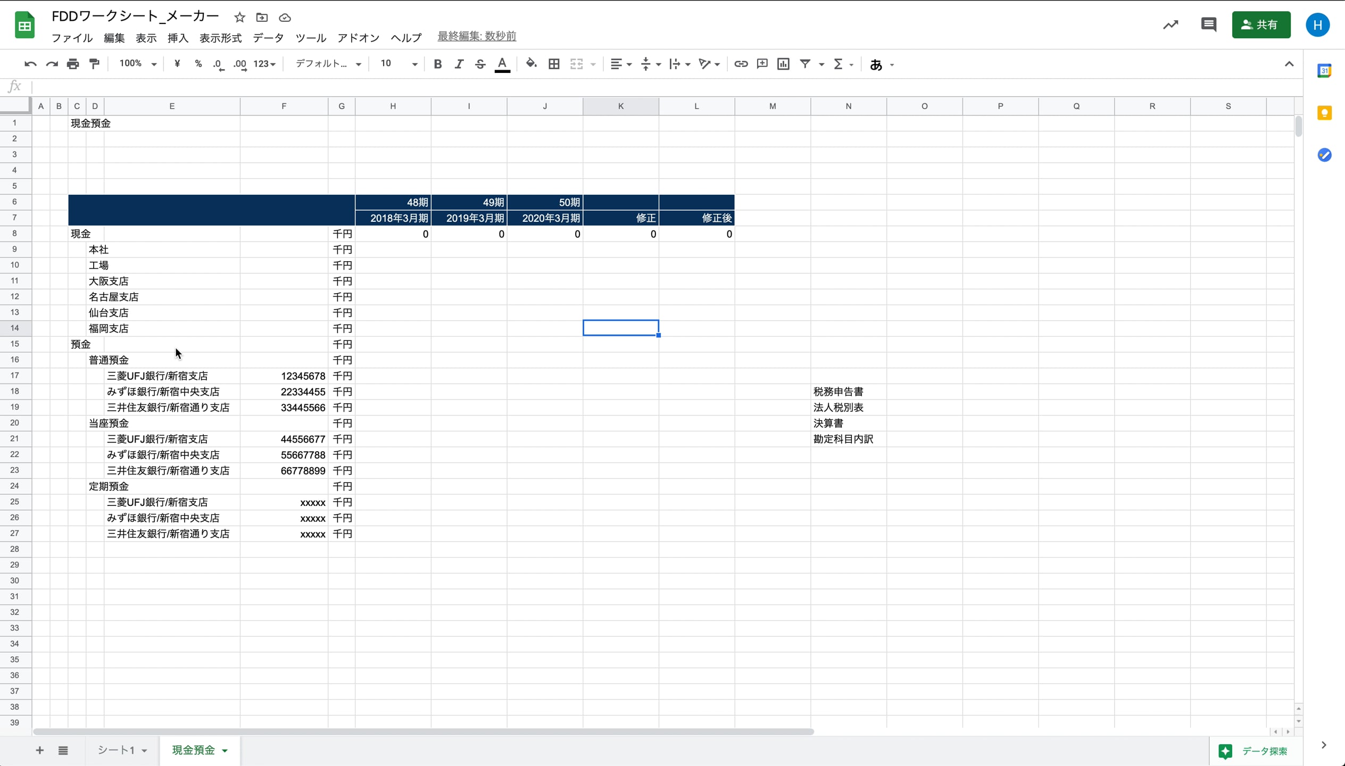This screenshot has width=1345, height=766.
Task: Open the データ menu
Action: pyautogui.click(x=268, y=38)
